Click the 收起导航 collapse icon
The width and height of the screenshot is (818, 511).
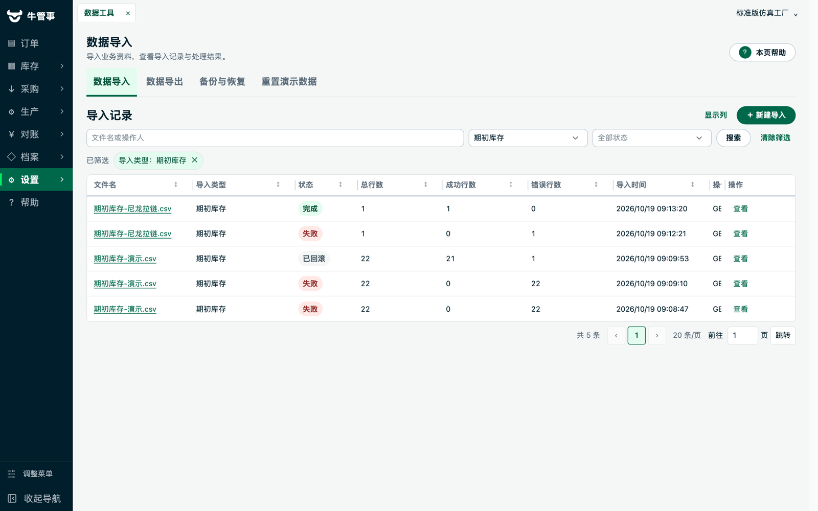point(12,498)
